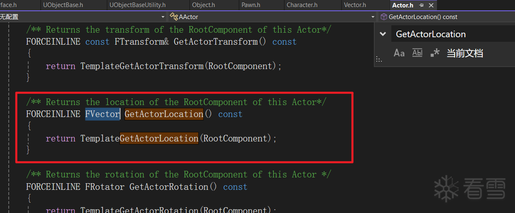Switch to the UObjectBase.h tab
The height and width of the screenshot is (213, 515).
(63, 5)
